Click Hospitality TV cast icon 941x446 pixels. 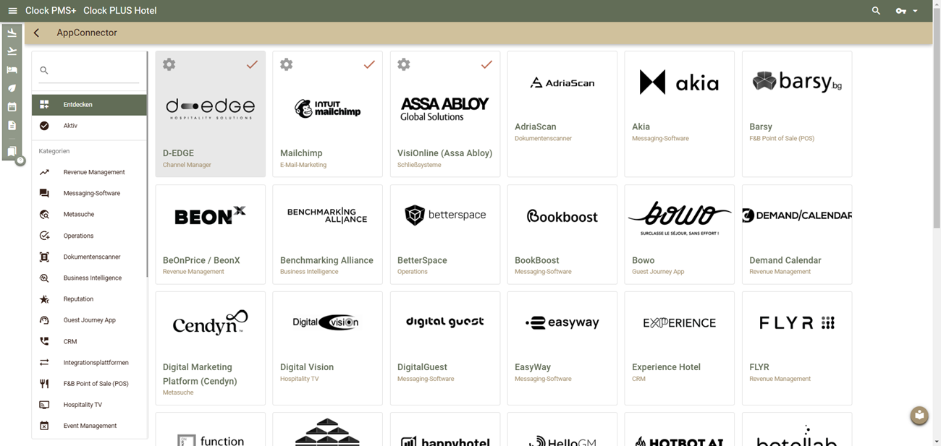click(44, 405)
